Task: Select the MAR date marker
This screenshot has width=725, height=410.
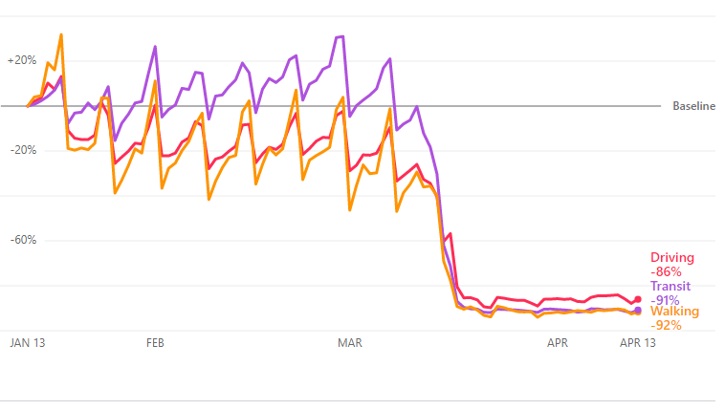Action: click(350, 342)
